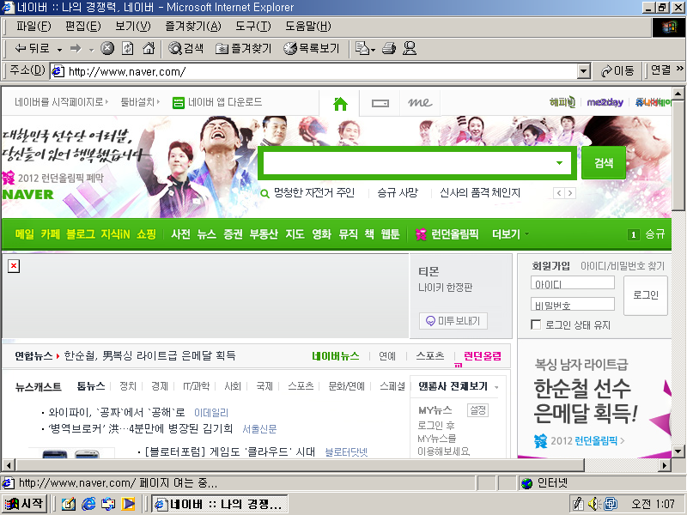The height and width of the screenshot is (515, 687).
Task: Click the Windows Media Player quick launch icon
Action: 128,504
